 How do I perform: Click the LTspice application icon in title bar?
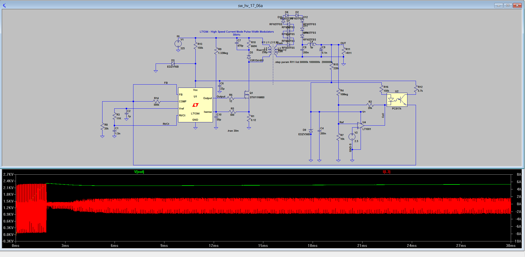(x=4, y=5)
